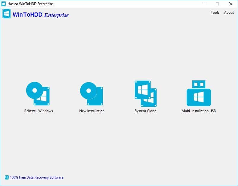The height and width of the screenshot is (186, 238).
Task: Open the Tools menu
Action: point(215,12)
